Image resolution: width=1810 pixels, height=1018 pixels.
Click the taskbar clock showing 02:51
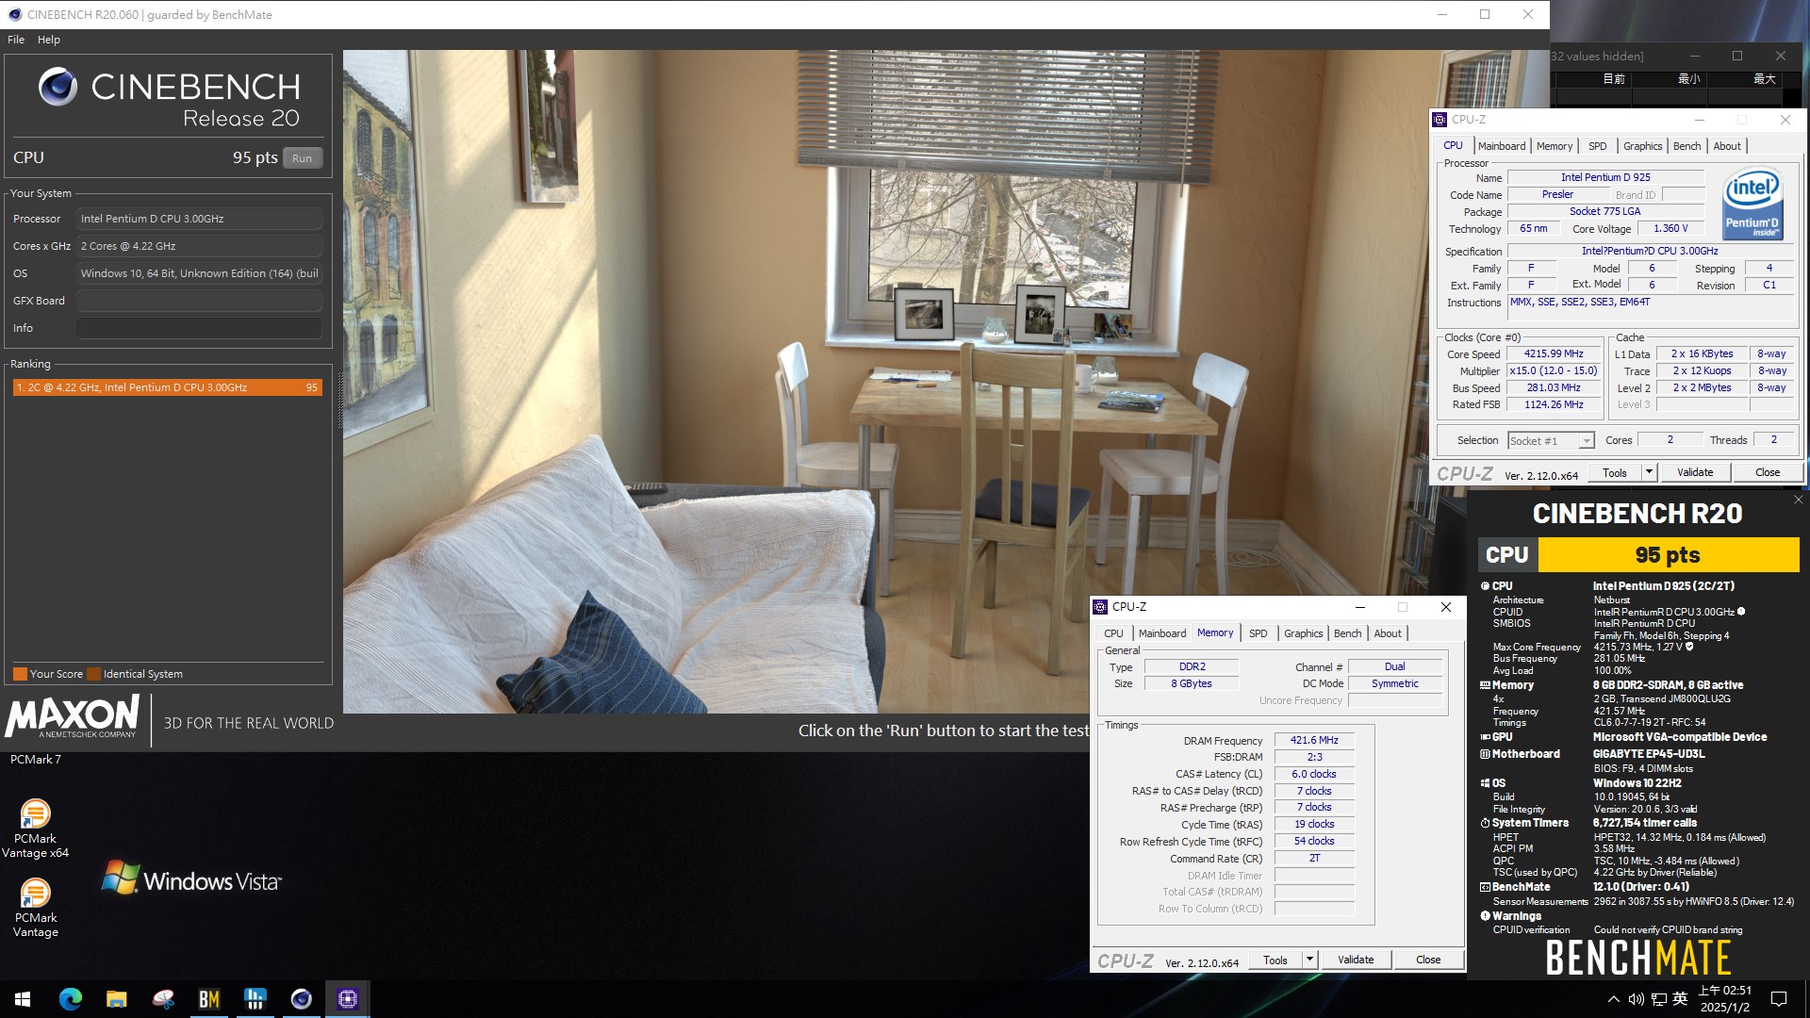point(1724,999)
